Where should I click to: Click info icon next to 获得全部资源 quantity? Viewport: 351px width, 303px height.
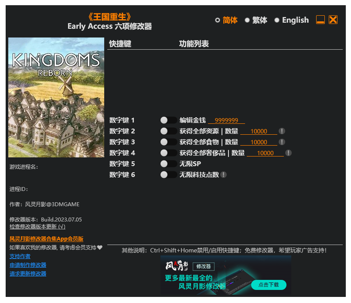tap(282, 131)
